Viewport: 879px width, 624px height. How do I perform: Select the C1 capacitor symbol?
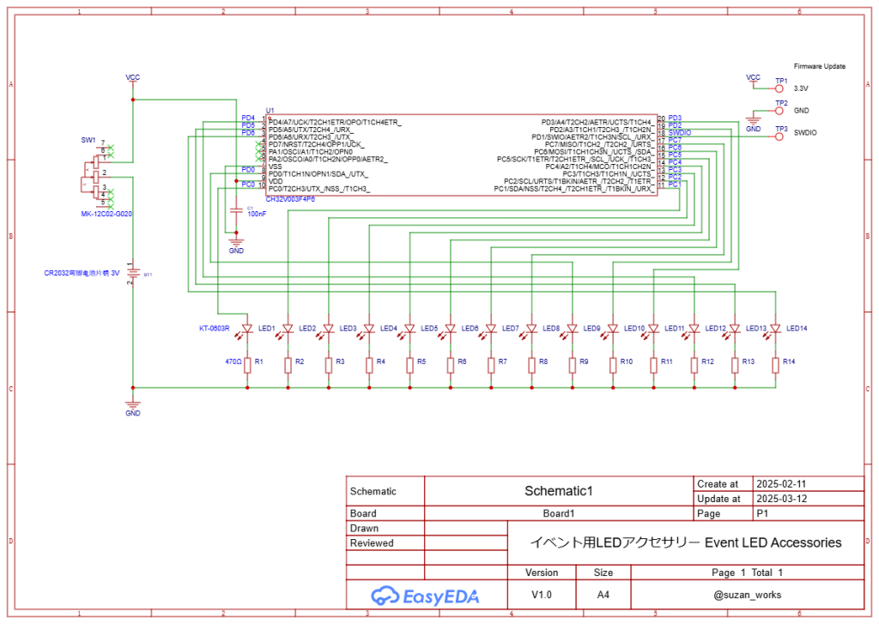pyautogui.click(x=236, y=211)
